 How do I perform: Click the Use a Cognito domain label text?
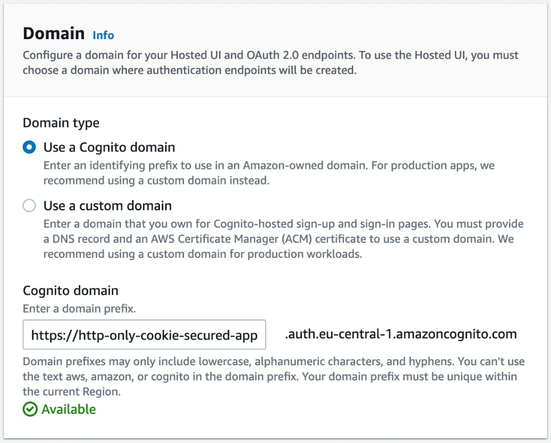click(x=109, y=147)
